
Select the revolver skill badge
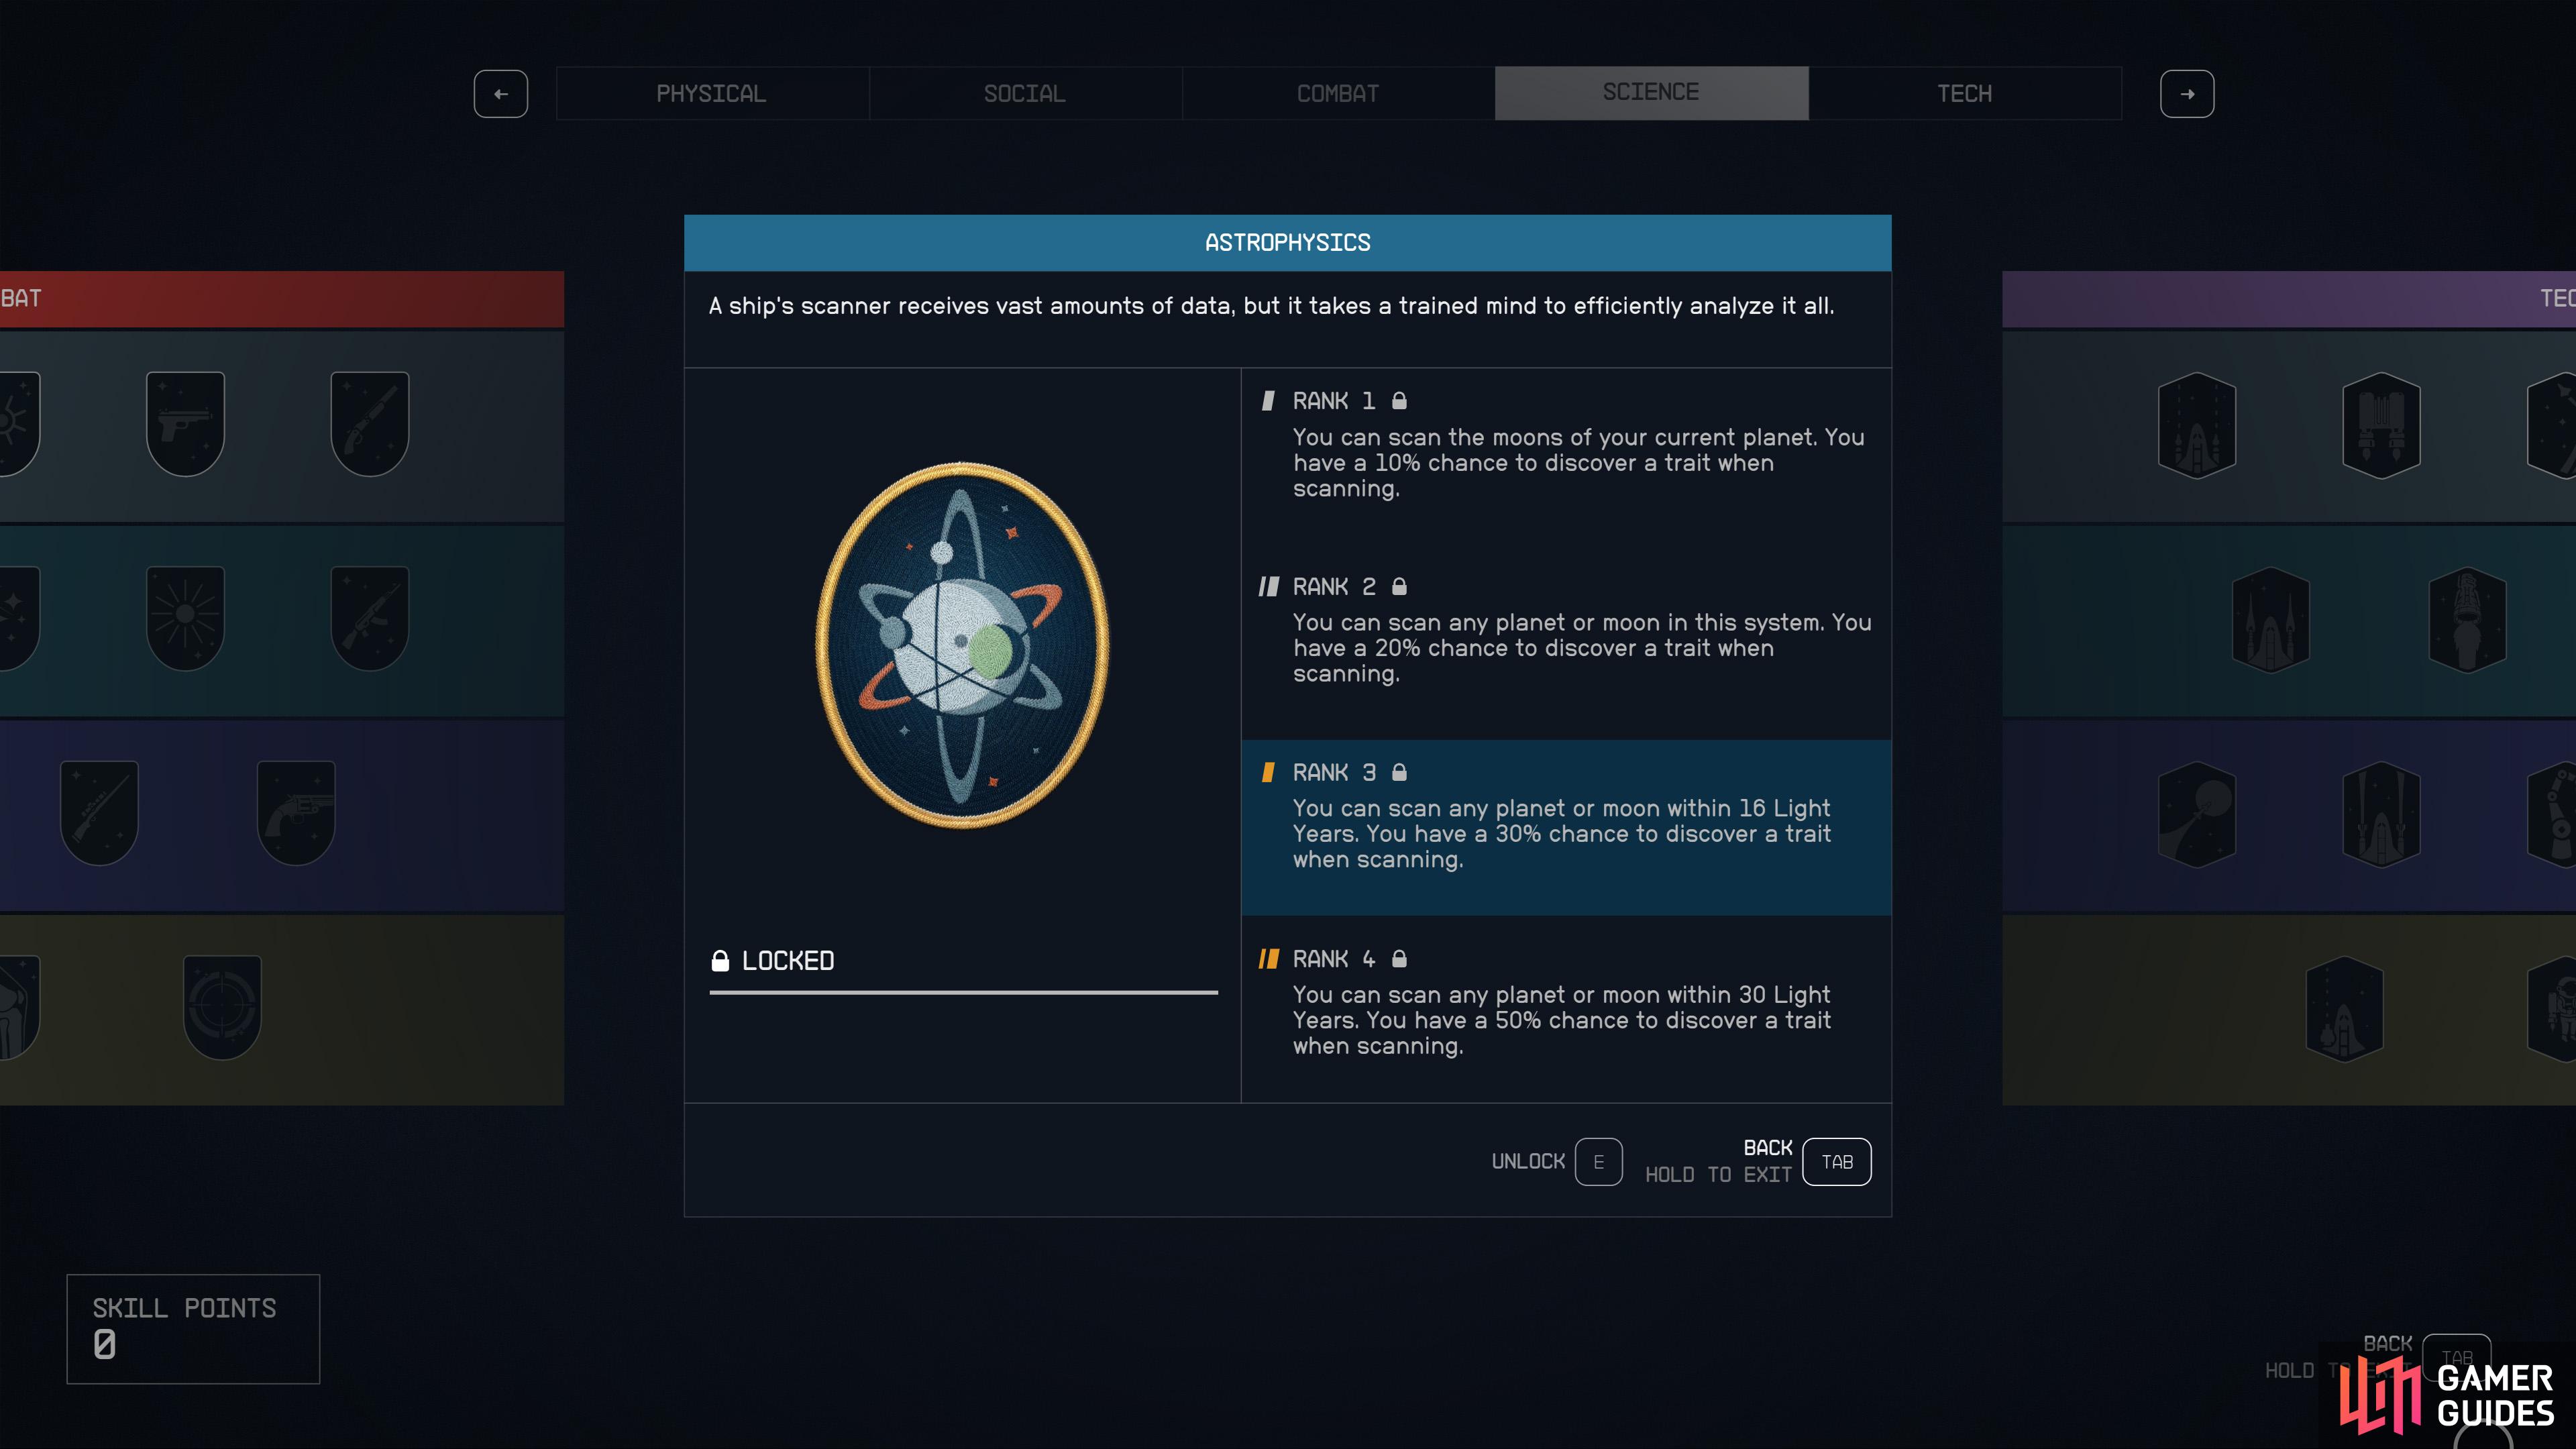tap(296, 812)
